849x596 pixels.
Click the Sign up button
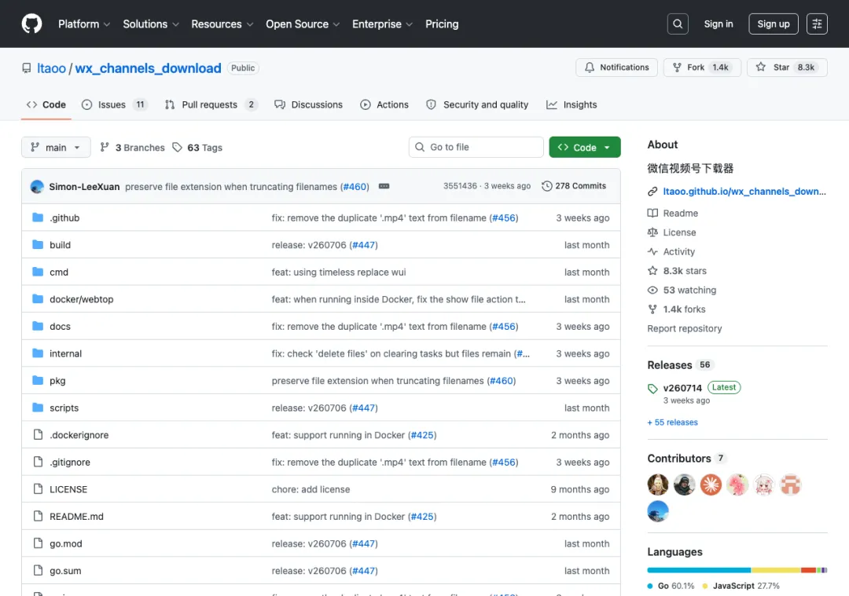pos(774,24)
